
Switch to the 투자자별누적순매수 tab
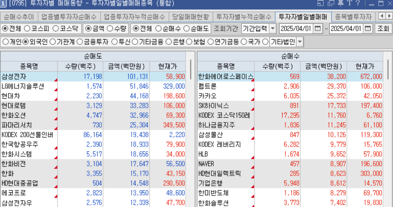(244, 17)
